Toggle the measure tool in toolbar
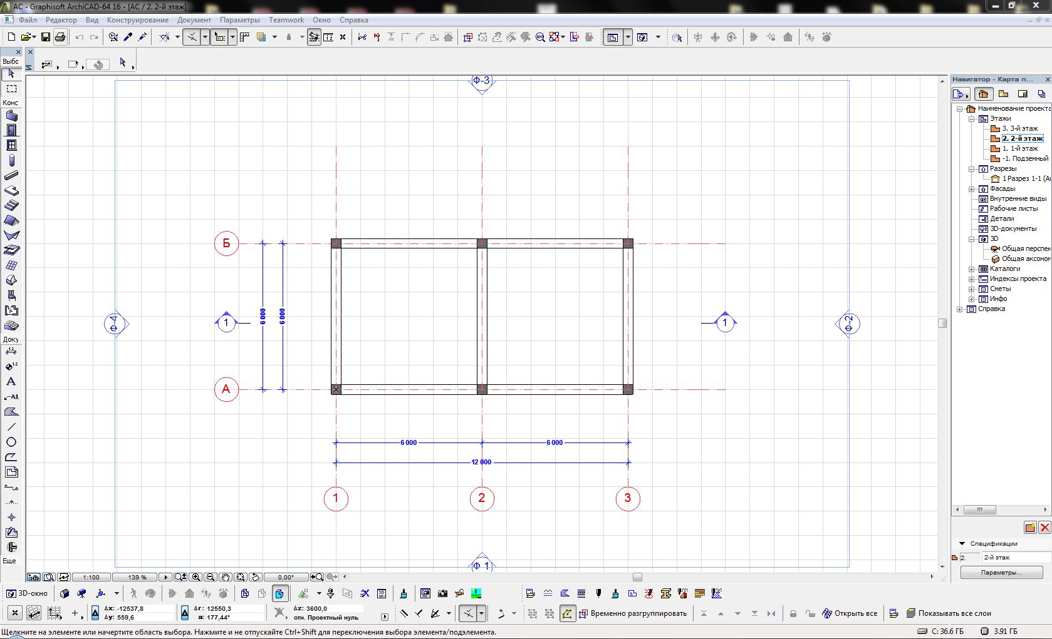Image resolution: width=1052 pixels, height=639 pixels. click(328, 38)
